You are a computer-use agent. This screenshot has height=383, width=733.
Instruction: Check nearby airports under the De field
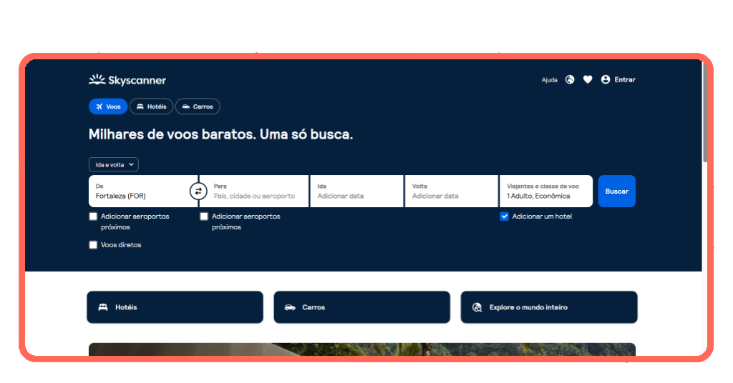pyautogui.click(x=93, y=217)
